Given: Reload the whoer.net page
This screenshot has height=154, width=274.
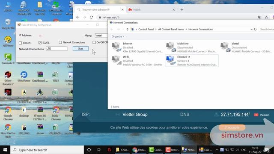Looking at the screenshot, I should tap(91, 17).
